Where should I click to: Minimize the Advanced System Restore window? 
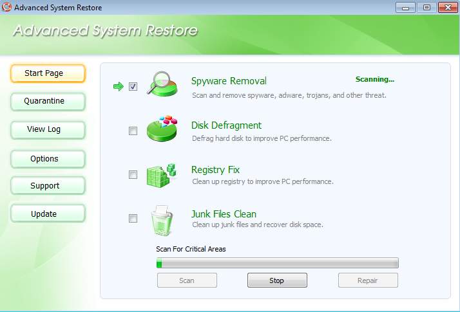(405, 8)
